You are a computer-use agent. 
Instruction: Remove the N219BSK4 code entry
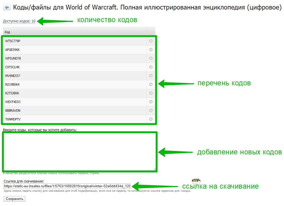click(151, 85)
